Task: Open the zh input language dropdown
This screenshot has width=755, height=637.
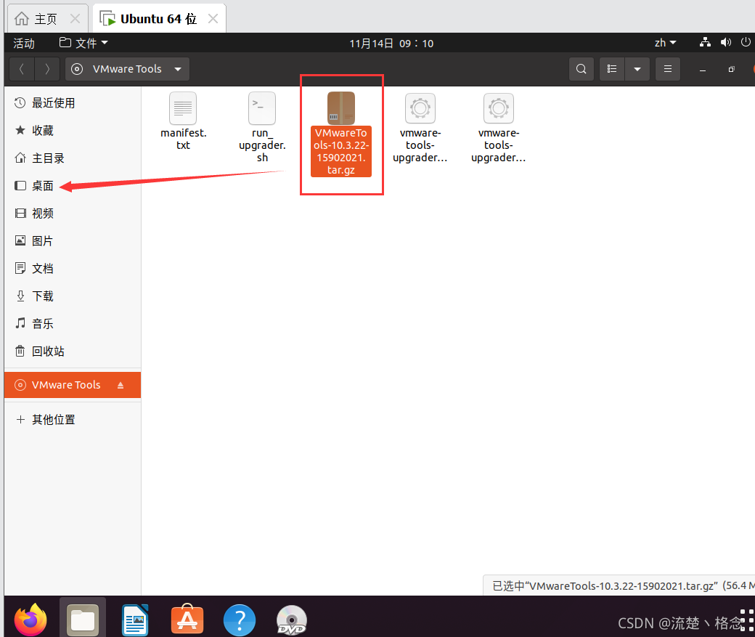Action: pyautogui.click(x=666, y=43)
